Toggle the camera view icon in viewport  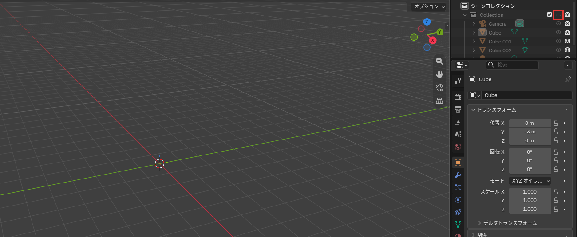(x=439, y=87)
